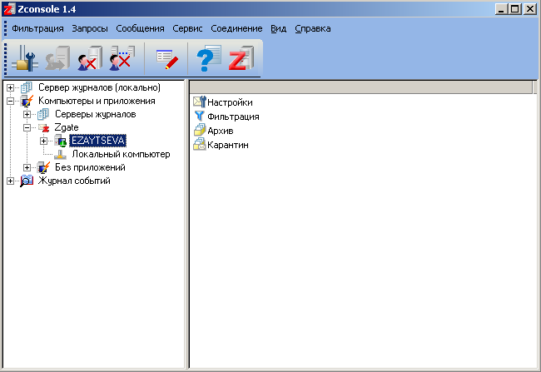The height and width of the screenshot is (372, 541).
Task: Select Компьютеры и приложения tree item
Action: pyautogui.click(x=97, y=101)
